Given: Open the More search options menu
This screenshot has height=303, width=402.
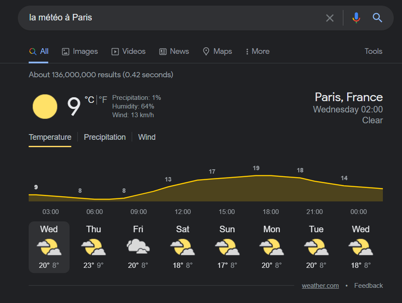Looking at the screenshot, I should coord(257,51).
